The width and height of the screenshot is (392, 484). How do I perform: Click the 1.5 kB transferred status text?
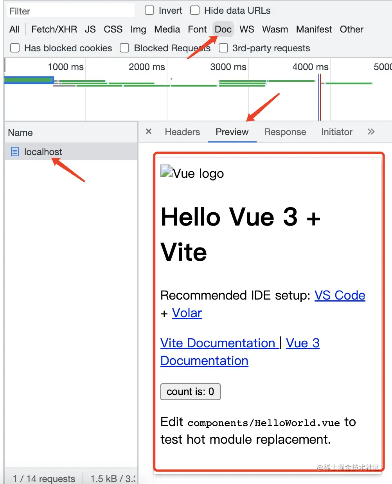(x=113, y=479)
